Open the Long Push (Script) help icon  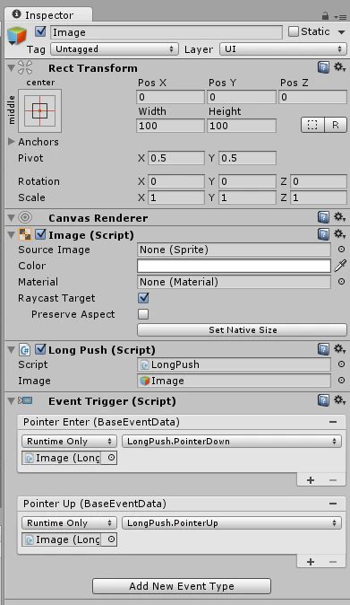323,349
